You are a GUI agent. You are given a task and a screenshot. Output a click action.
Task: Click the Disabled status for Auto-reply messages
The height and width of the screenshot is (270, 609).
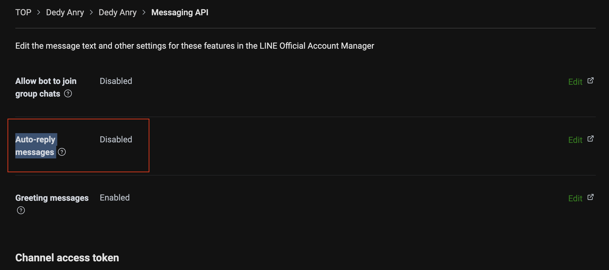point(116,139)
